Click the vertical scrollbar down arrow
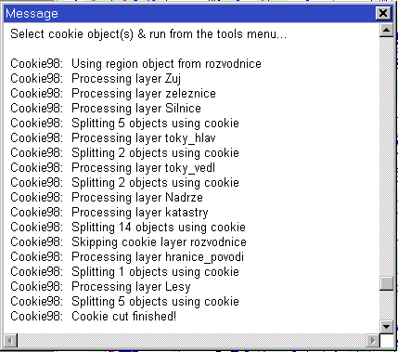Image resolution: width=398 pixels, height=352 pixels. click(386, 326)
